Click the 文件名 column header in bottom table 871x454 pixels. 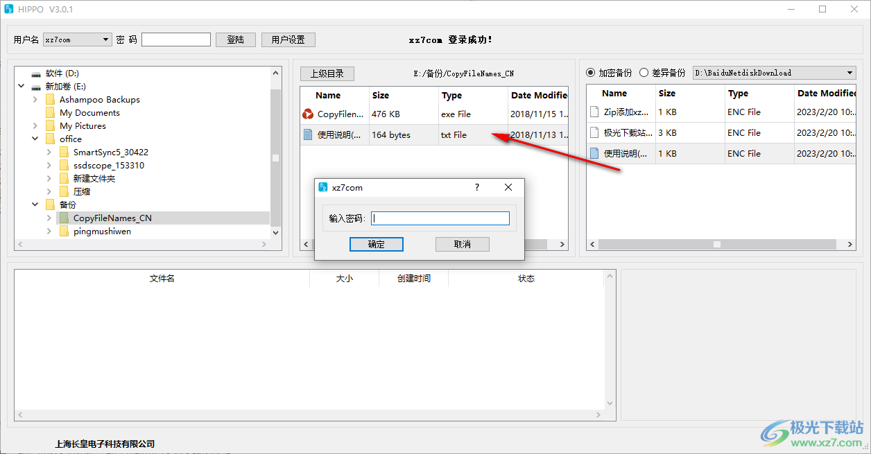162,279
